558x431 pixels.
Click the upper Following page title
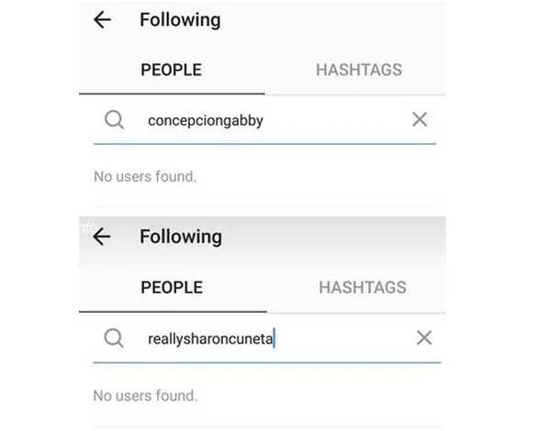click(180, 20)
